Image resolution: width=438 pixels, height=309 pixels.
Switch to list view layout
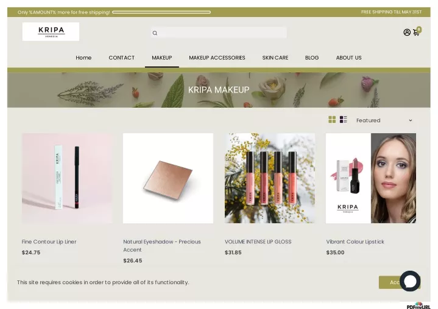[x=344, y=119]
